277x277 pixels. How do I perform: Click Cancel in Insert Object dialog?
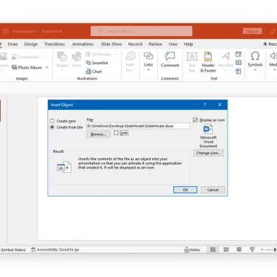click(213, 190)
